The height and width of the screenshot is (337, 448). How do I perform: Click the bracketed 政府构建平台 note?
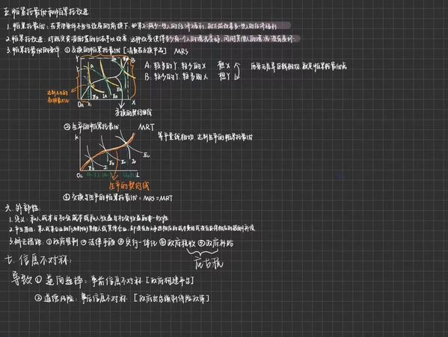pos(170,281)
